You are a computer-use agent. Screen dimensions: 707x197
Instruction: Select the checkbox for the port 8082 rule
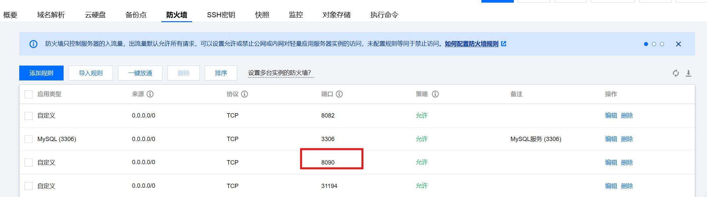point(28,116)
